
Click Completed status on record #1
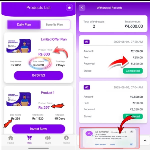click(133, 71)
